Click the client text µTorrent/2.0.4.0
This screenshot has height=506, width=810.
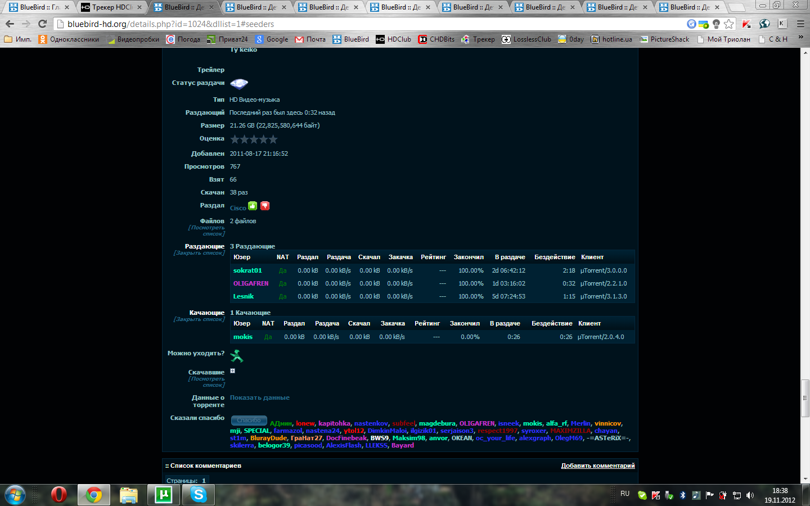[601, 337]
